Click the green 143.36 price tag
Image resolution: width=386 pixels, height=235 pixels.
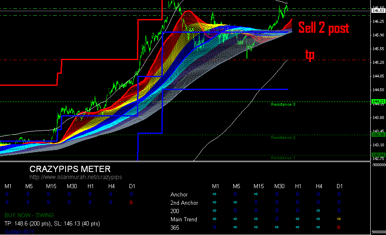(x=379, y=134)
